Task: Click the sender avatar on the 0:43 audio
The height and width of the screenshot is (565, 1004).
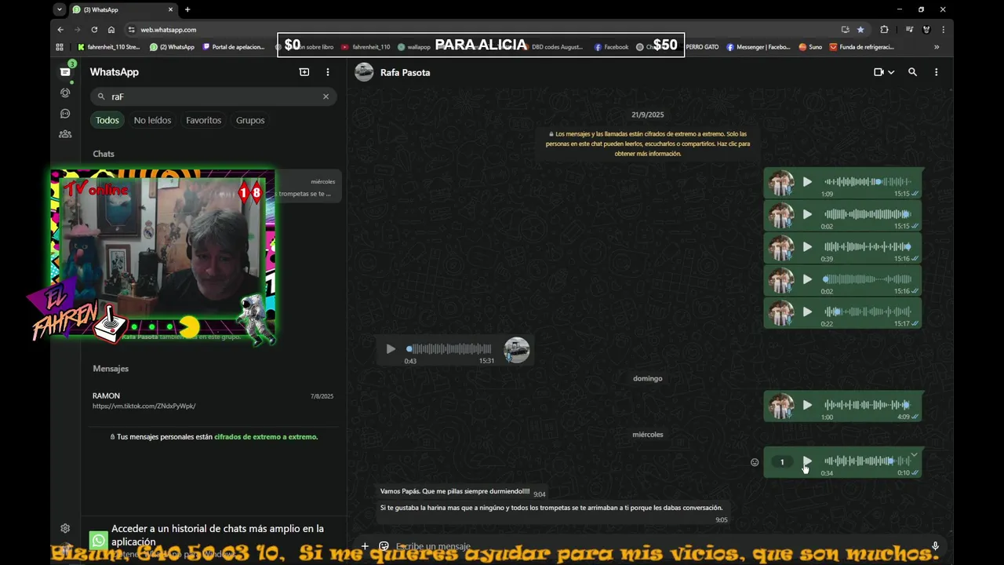Action: coord(516,350)
